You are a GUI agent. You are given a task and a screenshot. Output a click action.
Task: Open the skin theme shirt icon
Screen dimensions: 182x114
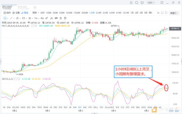pyautogui.click(x=142, y=3)
